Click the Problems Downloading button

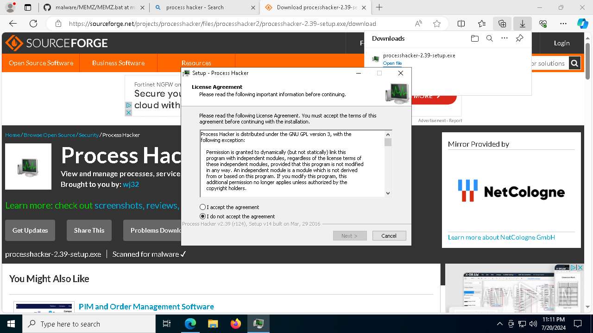pos(152,230)
